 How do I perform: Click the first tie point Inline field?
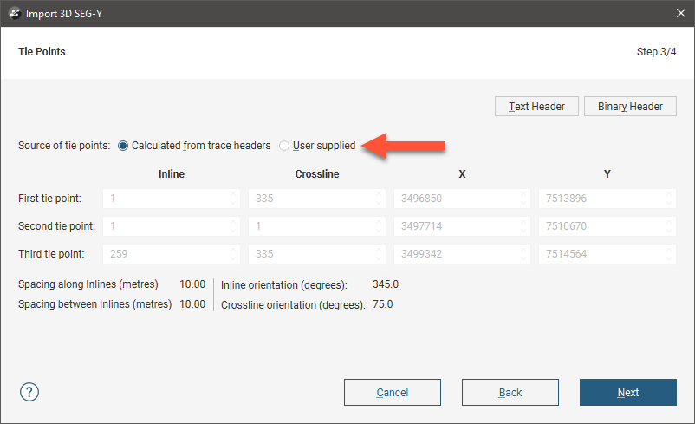coord(165,199)
